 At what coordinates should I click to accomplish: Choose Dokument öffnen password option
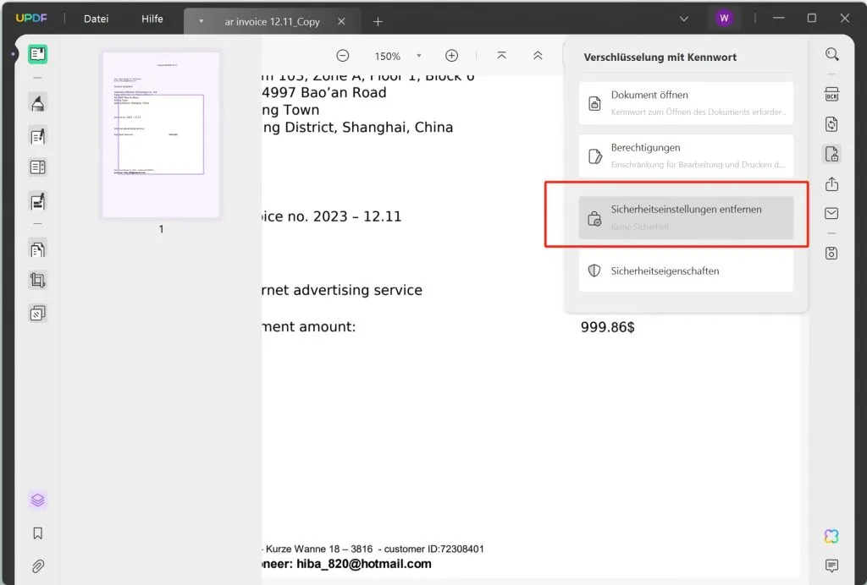click(x=686, y=103)
